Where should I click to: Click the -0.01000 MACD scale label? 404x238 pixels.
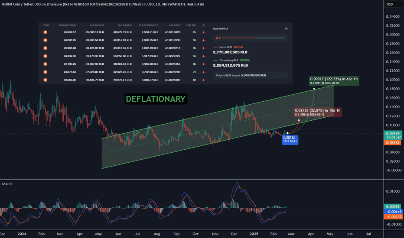tap(394, 224)
